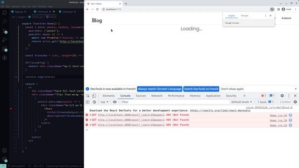Open the Search view in VS Code
The image size is (299, 168).
[4, 21]
